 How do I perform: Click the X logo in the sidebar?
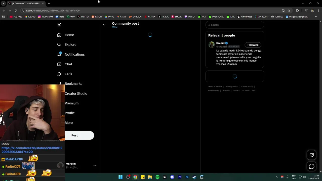pos(59,25)
